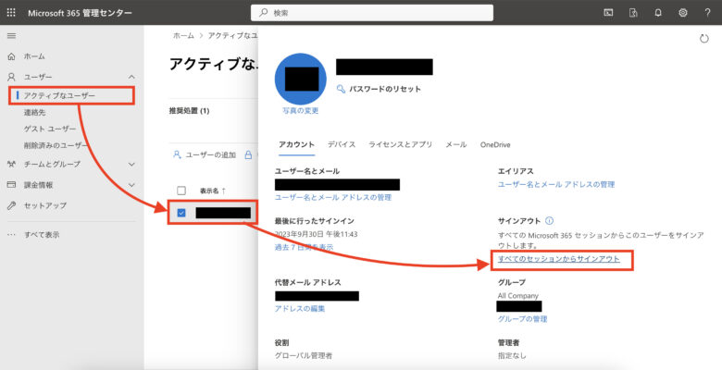This screenshot has height=370, width=722.
Task: Open the アカウント tab
Action: 296,144
